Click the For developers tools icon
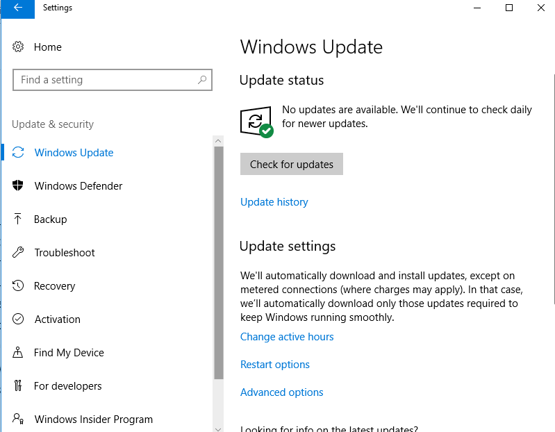The image size is (555, 432). (18, 385)
